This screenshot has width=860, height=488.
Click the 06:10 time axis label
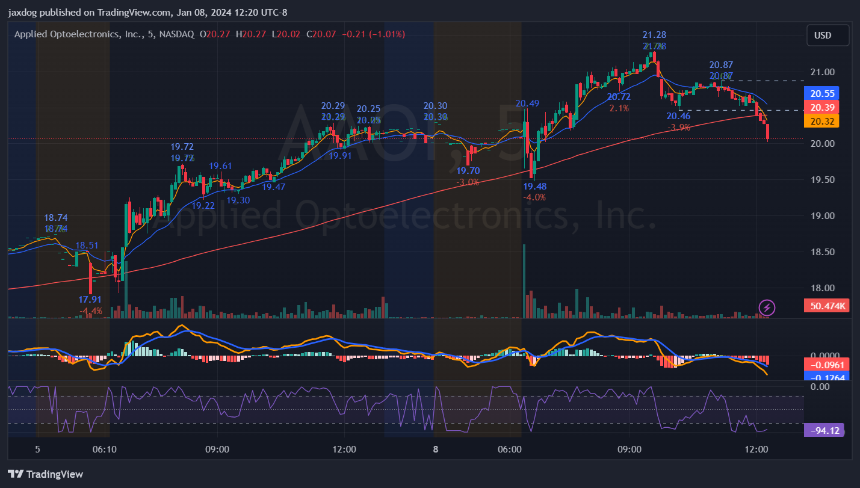click(104, 449)
